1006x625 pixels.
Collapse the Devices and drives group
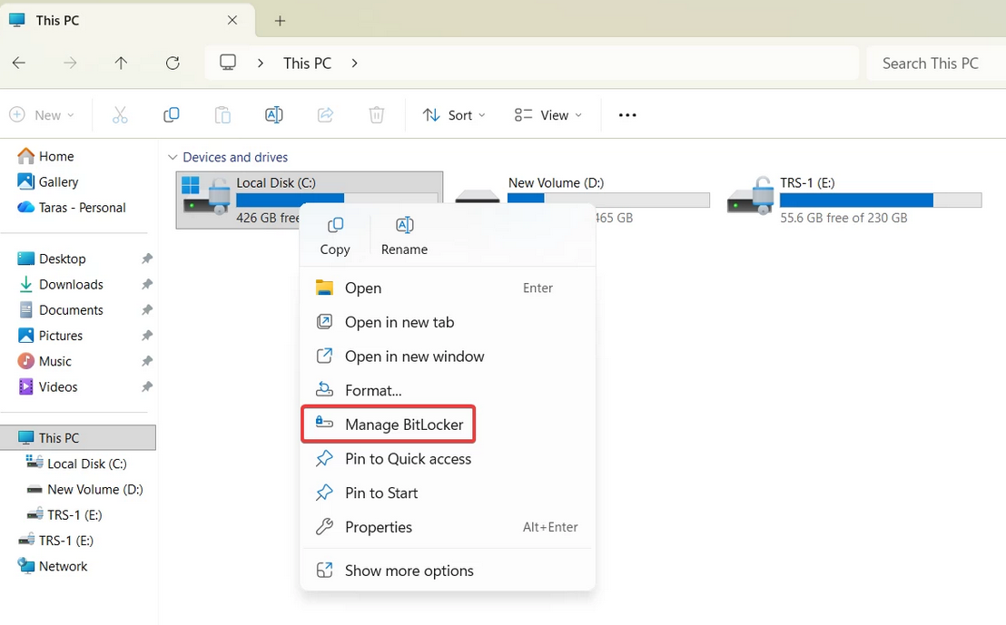click(x=173, y=157)
